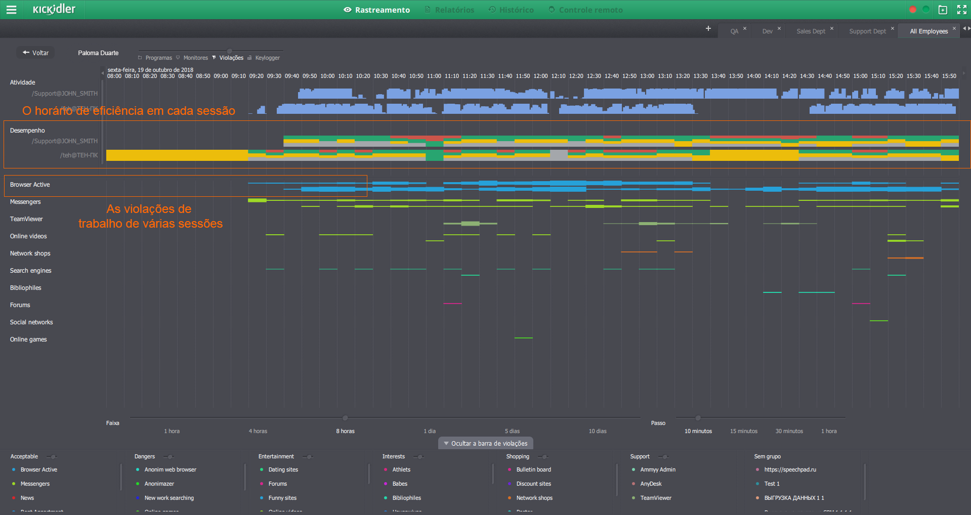Switch to the QA tab
Screen dimensions: 971x515
coord(734,31)
